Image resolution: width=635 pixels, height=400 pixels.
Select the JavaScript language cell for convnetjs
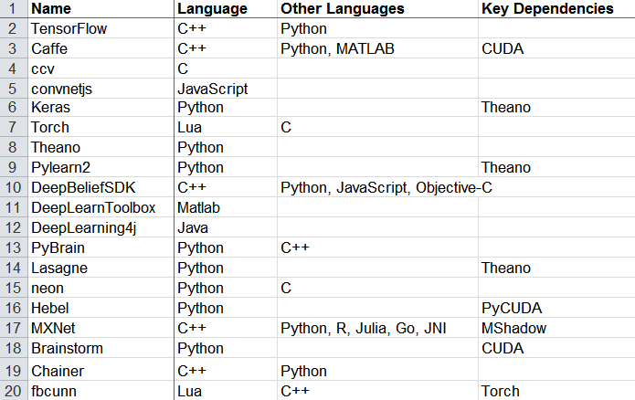(226, 89)
